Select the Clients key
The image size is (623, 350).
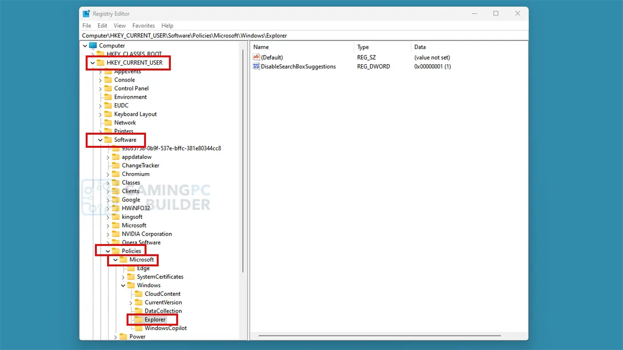point(130,191)
